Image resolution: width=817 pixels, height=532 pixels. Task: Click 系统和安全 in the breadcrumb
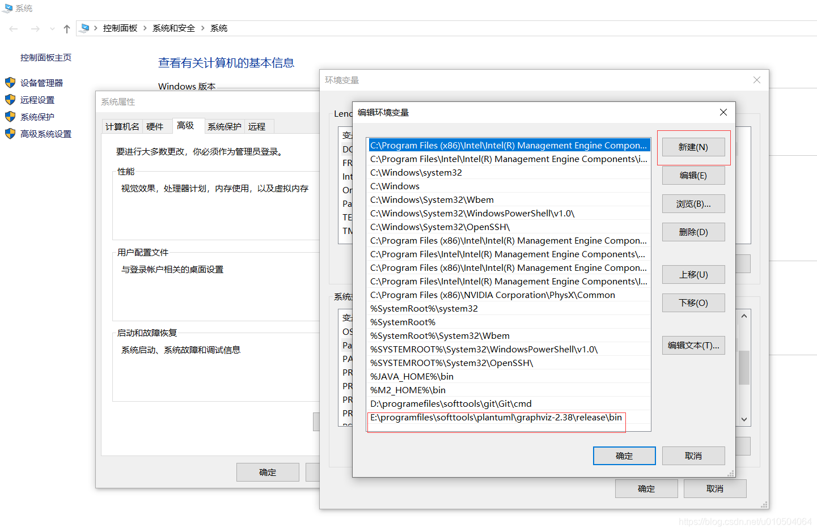[173, 28]
